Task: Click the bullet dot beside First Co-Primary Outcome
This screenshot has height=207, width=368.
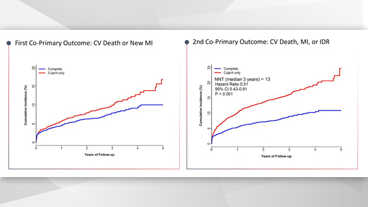Action: click(9, 43)
